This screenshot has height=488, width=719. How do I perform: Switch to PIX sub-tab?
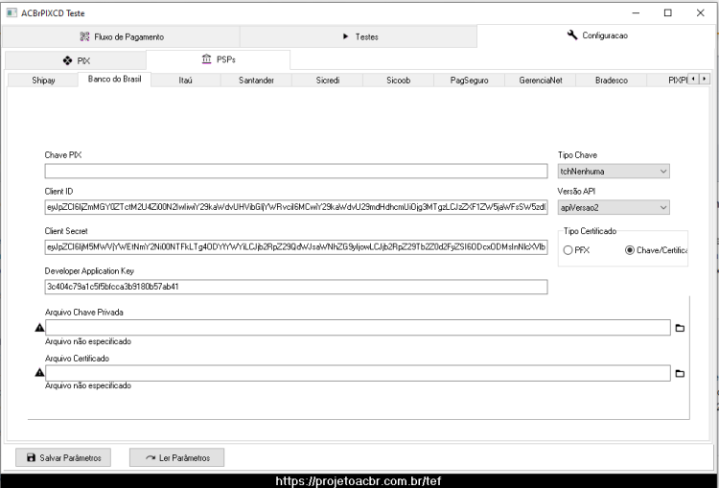[76, 60]
